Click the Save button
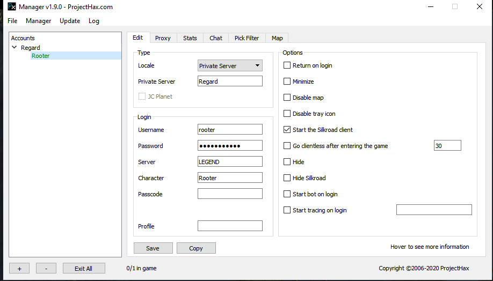Viewport: 493px width, 281px height. pyautogui.click(x=153, y=248)
